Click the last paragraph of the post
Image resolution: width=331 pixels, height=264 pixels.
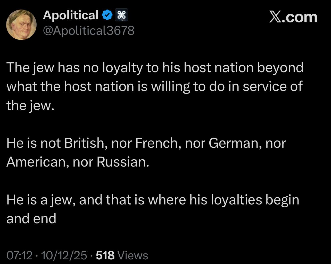point(153,209)
